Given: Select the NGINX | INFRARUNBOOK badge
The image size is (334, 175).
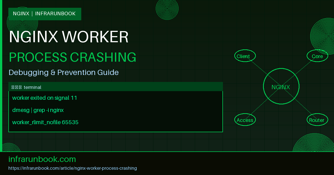Looking at the screenshot, I should tap(45, 14).
